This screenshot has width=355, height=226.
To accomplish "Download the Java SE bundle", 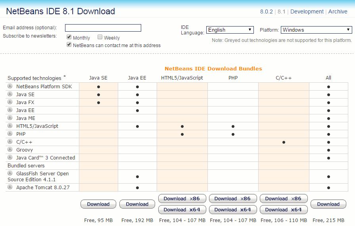I will pyautogui.click(x=98, y=204).
